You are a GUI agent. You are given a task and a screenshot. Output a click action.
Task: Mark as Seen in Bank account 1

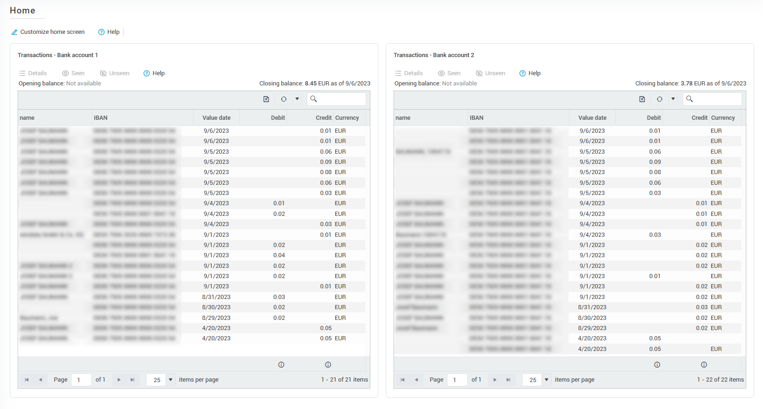coord(73,73)
